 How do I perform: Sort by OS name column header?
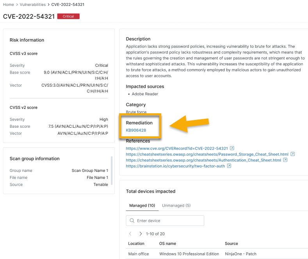pyautogui.click(x=167, y=243)
